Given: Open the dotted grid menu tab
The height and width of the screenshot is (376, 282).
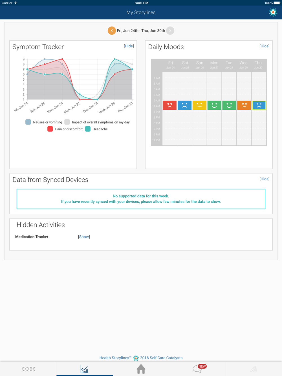Looking at the screenshot, I should (28, 369).
